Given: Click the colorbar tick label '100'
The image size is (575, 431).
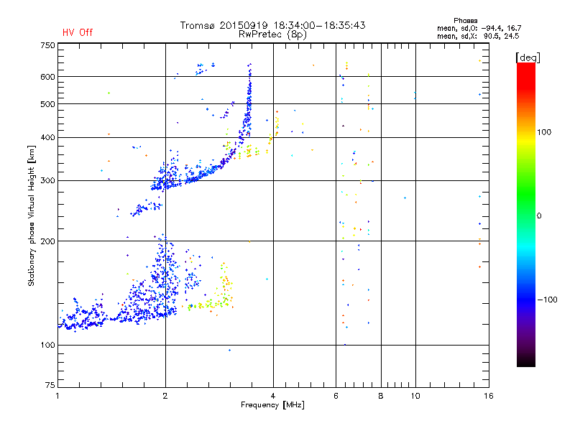Looking at the screenshot, I should click(544, 132).
